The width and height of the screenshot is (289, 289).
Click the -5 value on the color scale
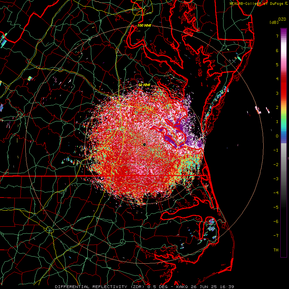276,207
